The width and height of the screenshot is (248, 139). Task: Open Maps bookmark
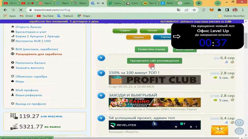coord(84,16)
